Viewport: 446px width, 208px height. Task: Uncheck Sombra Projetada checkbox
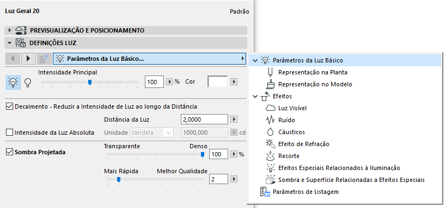pyautogui.click(x=10, y=152)
